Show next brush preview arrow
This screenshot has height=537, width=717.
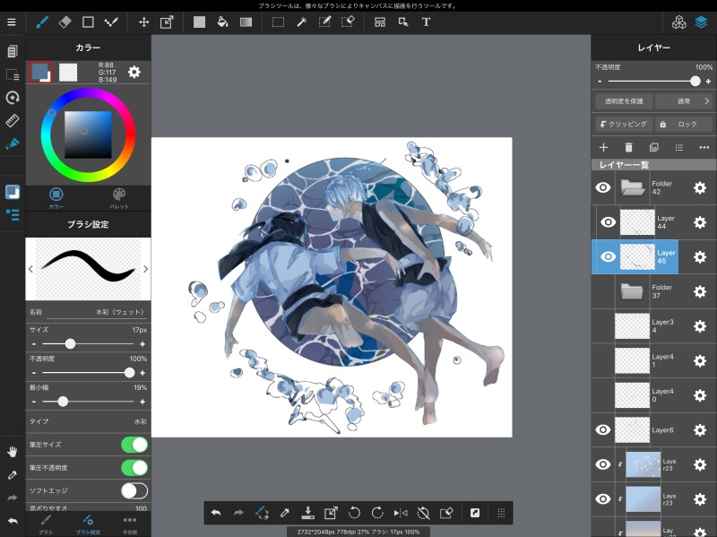tap(145, 269)
